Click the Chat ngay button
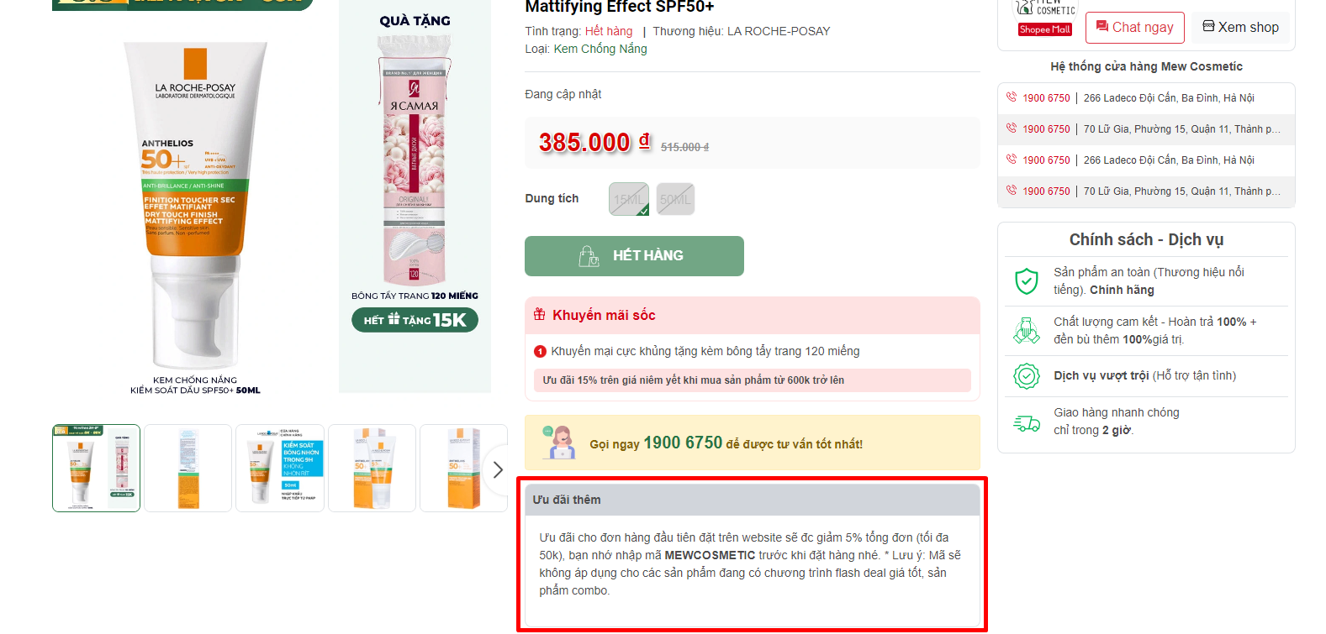 1134,28
